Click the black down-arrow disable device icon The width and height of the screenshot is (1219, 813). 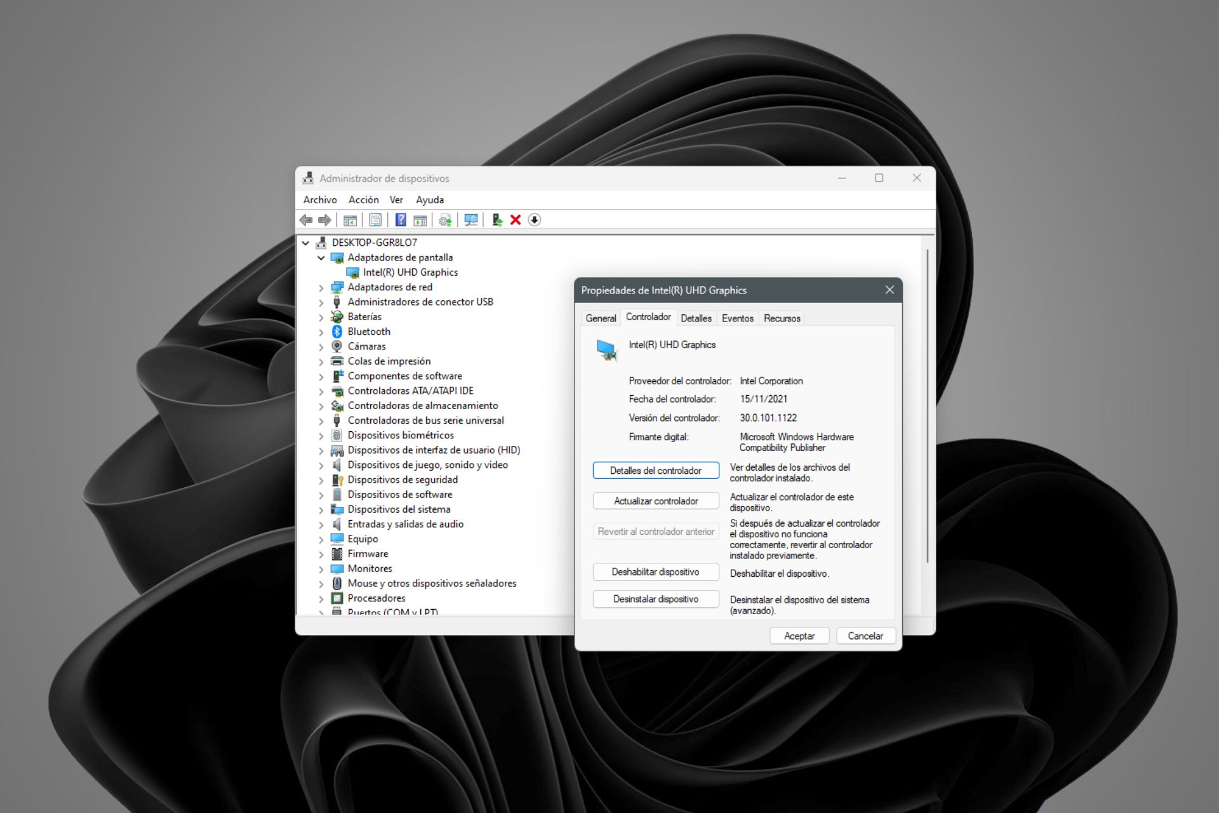point(535,220)
